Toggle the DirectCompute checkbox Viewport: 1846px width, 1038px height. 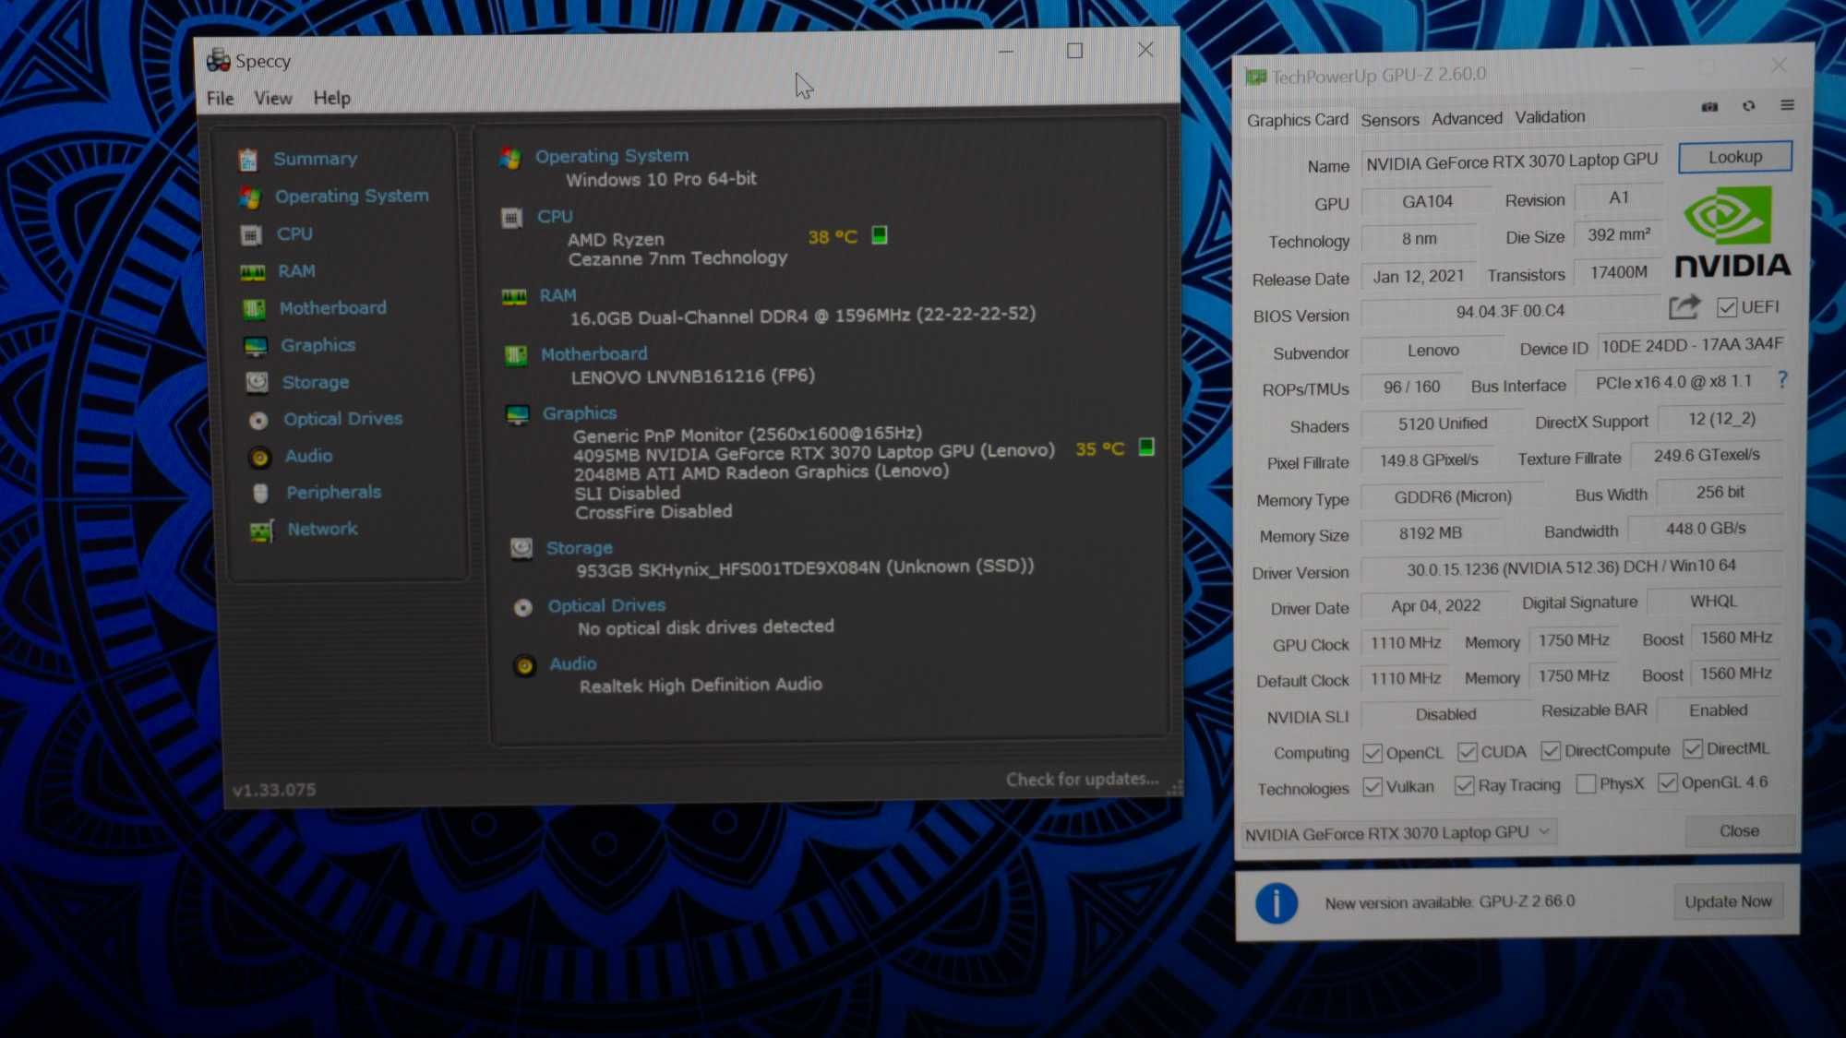click(1551, 751)
